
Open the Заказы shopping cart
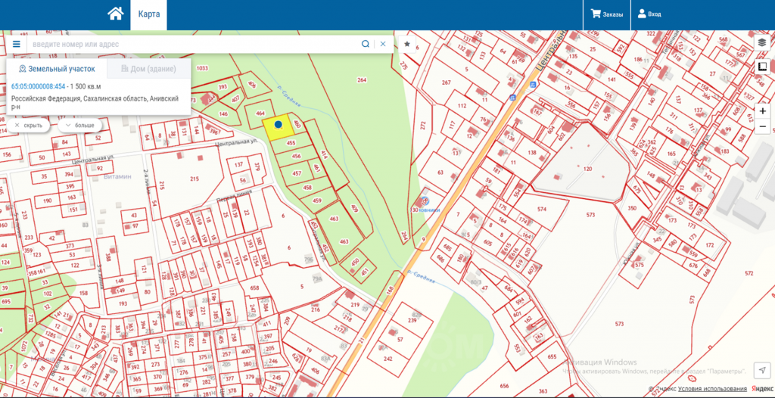click(x=606, y=14)
